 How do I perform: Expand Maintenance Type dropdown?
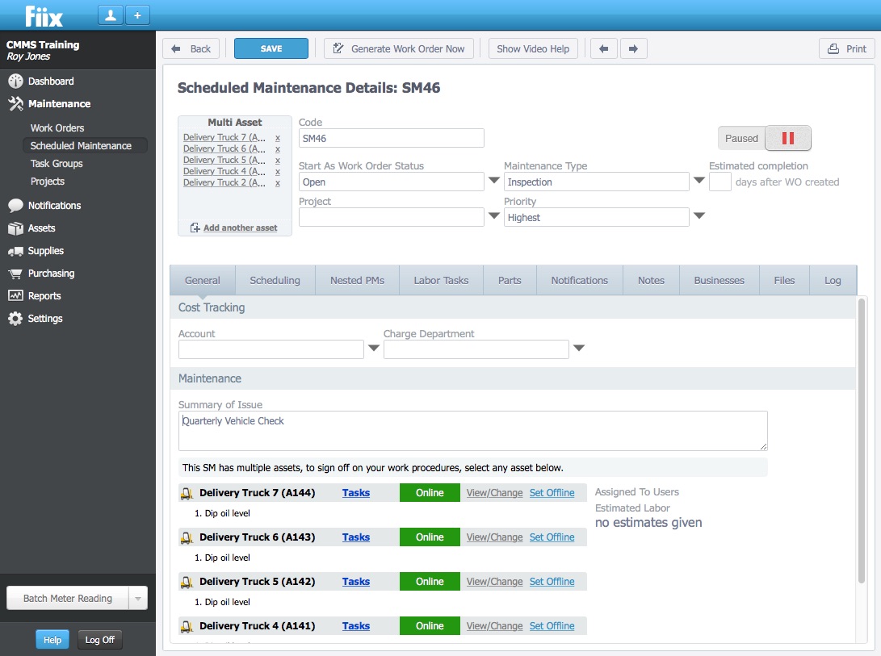[699, 180]
